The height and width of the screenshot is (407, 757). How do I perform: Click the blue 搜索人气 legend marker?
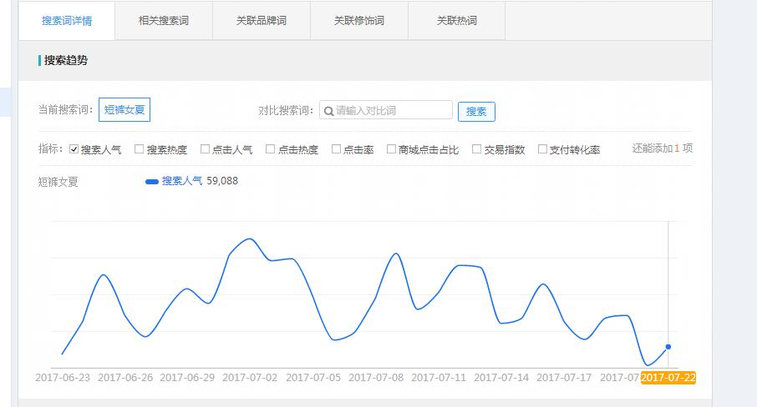click(x=152, y=181)
